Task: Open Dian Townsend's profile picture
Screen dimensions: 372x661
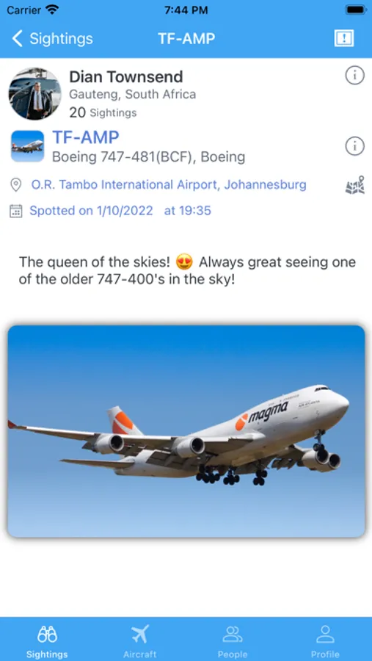Action: click(35, 93)
